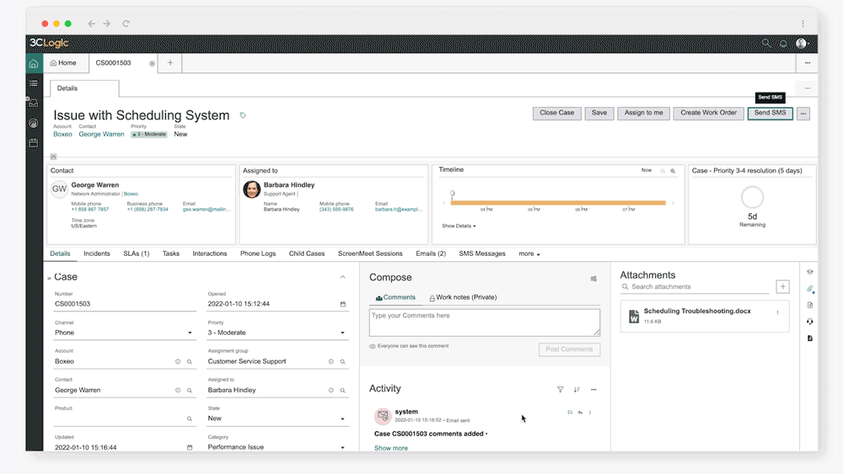843x474 pixels.
Task: Switch to the Incidents tab
Action: click(97, 254)
